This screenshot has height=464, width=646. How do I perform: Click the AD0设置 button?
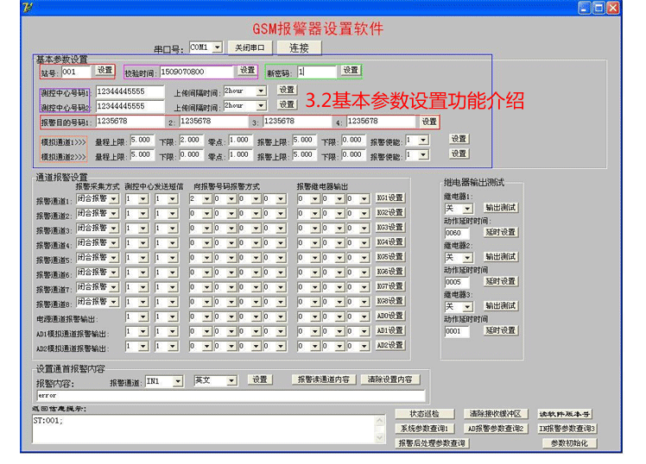tap(389, 316)
